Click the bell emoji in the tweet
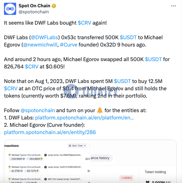Image resolution: width=182 pixels, height=183 pixels. pos(100,110)
